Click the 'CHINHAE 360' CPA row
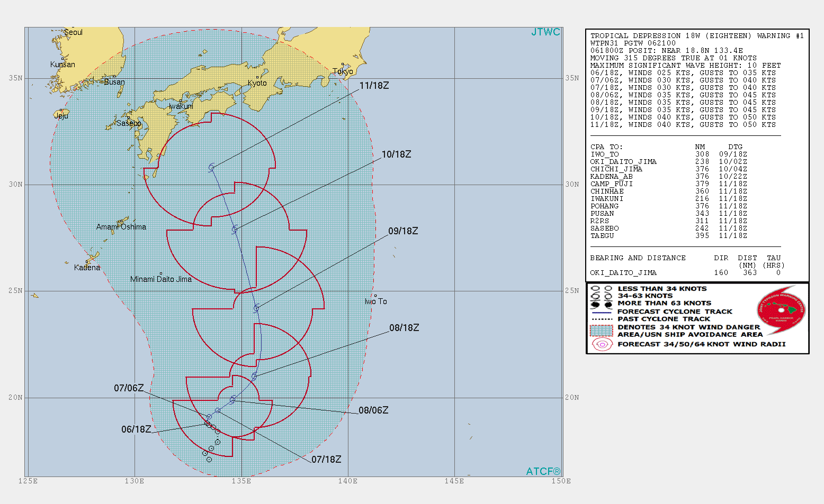824x504 pixels. 669,191
